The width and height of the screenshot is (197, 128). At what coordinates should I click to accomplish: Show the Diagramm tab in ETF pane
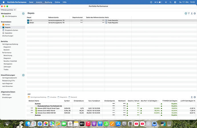[x=63, y=97]
